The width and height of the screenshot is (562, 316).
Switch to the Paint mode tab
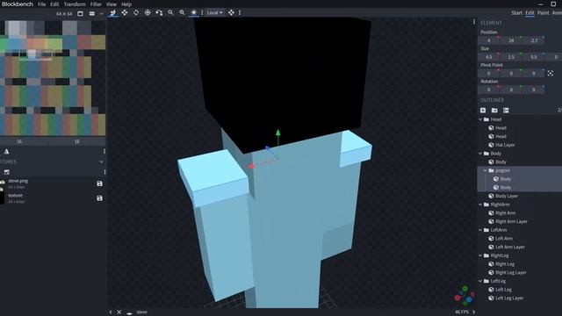point(543,13)
